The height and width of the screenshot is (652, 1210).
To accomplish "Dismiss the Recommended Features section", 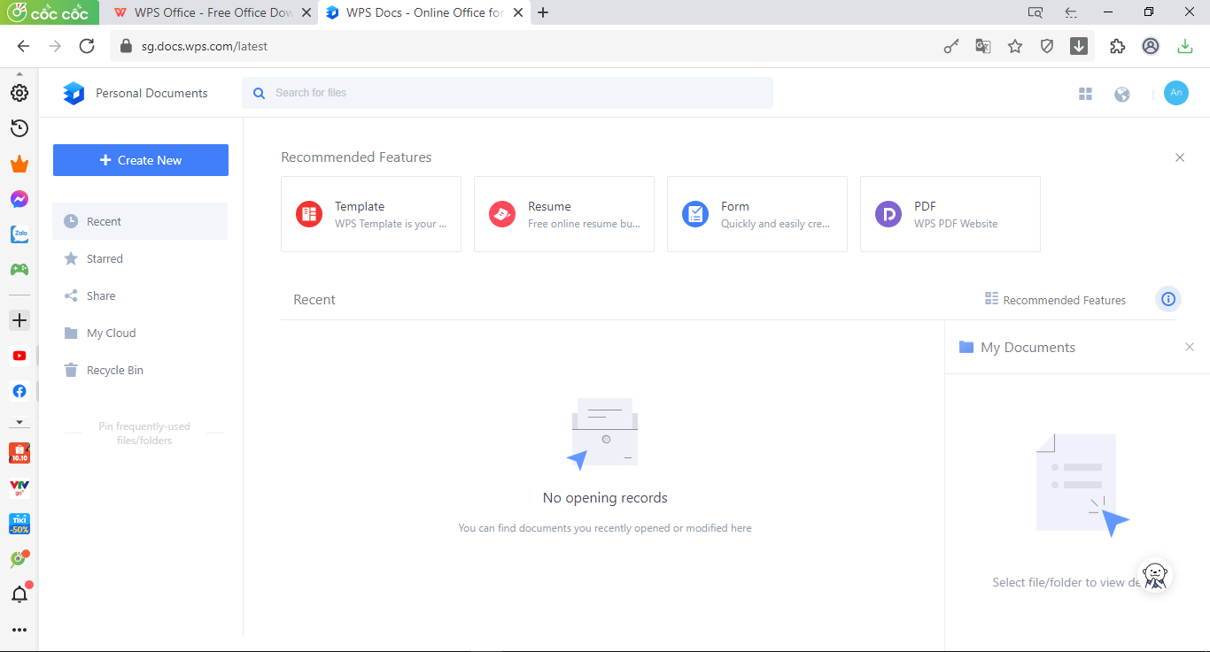I will tap(1180, 157).
